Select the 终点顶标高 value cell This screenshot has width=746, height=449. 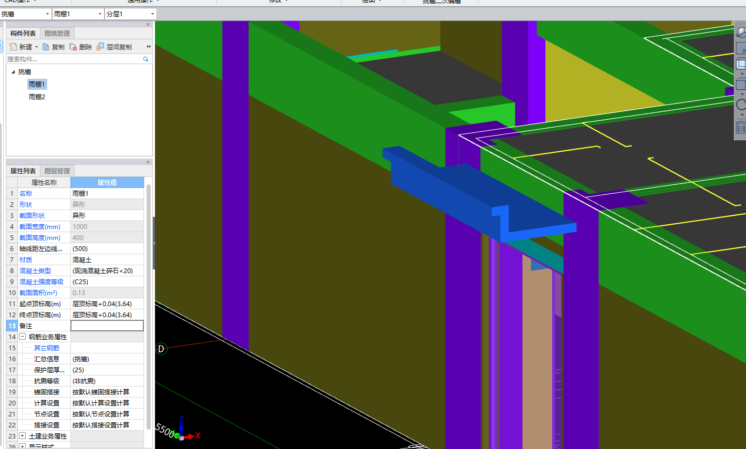[x=107, y=315]
